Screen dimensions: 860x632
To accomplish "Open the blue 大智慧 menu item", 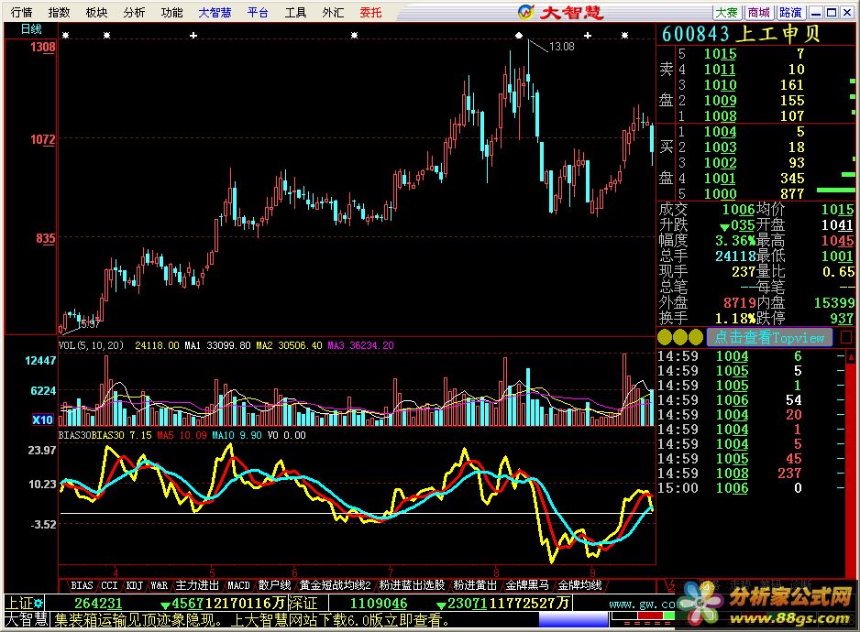I will pyautogui.click(x=215, y=12).
